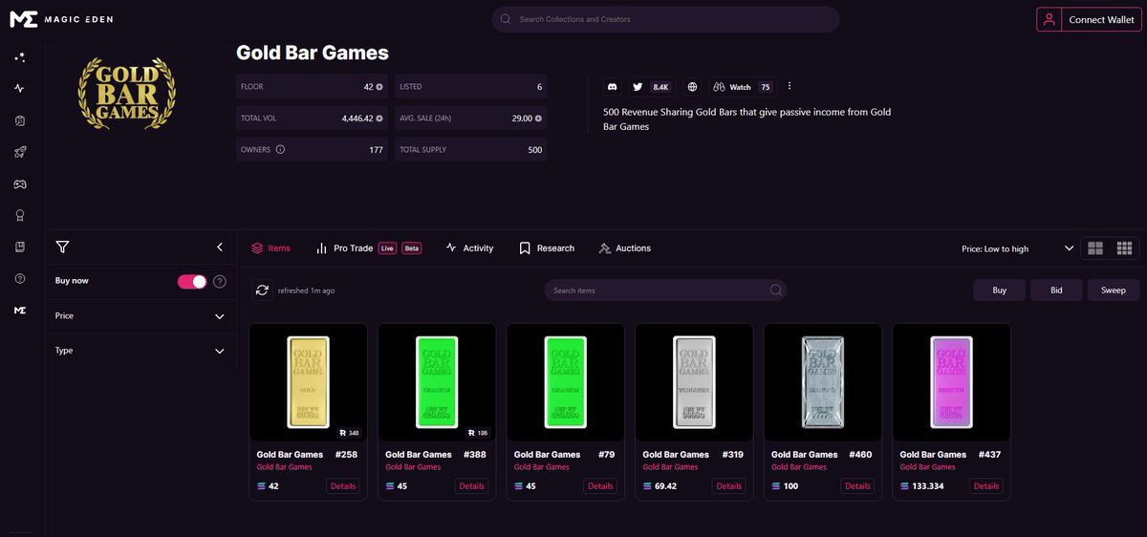This screenshot has height=537, width=1147.
Task: Open Details for Gold Bar Games #258
Action: pos(343,486)
